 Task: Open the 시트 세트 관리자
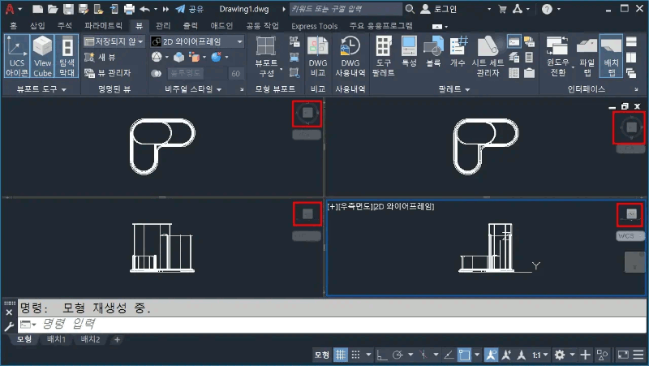coord(486,55)
